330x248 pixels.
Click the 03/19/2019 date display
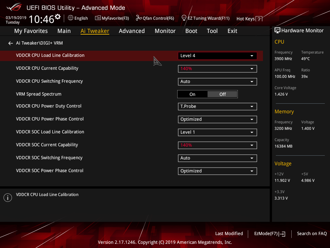pos(16,18)
